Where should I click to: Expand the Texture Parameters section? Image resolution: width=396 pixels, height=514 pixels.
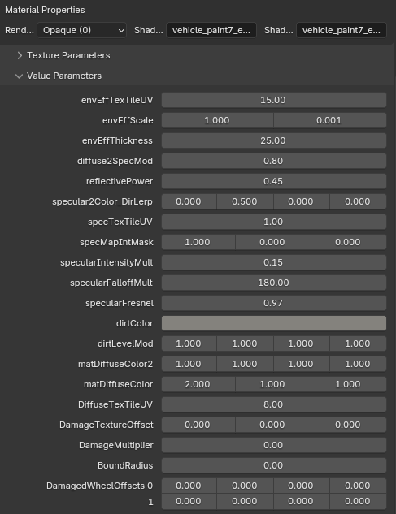tap(64, 55)
